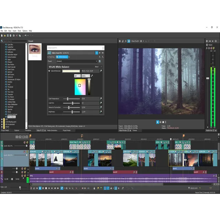Click the Open folder icon in toolbar

coord(5,36)
